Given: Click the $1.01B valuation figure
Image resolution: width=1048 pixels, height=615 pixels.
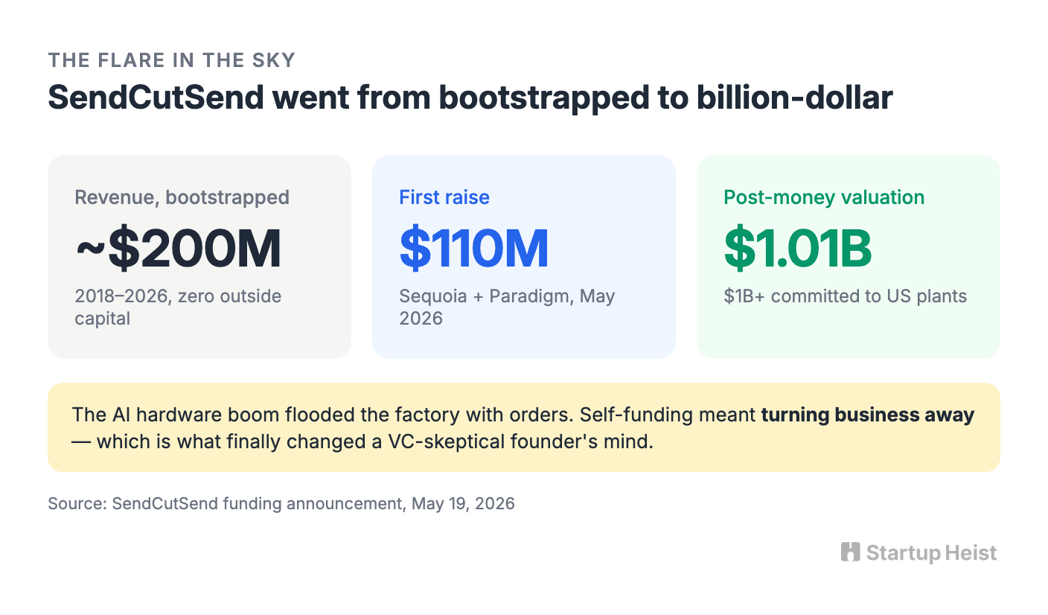Looking at the screenshot, I should tap(798, 249).
